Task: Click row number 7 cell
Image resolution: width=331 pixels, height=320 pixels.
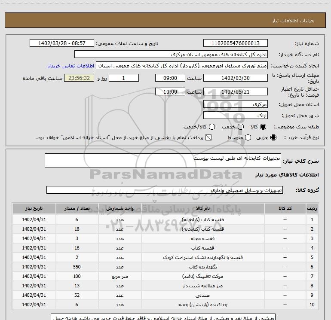Action: click(x=312, y=276)
